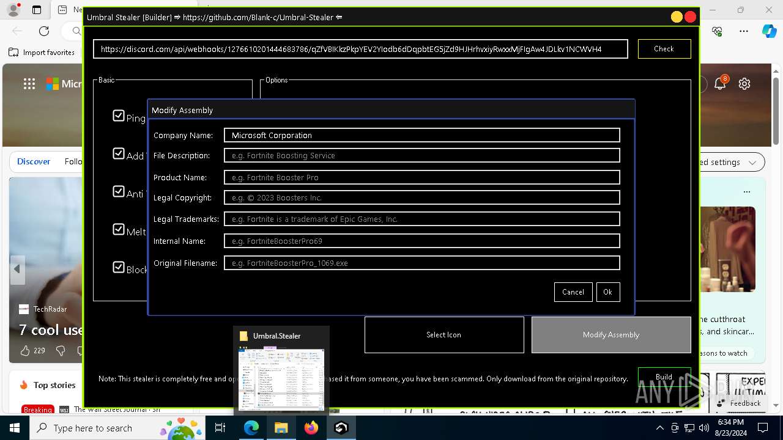Open Task View on taskbar
The image size is (783, 440).
coord(220,428)
